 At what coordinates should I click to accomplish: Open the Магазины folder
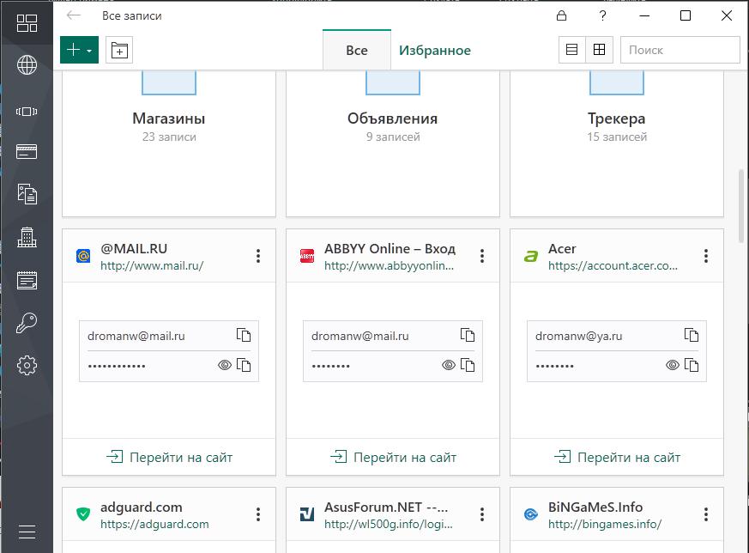tap(169, 143)
